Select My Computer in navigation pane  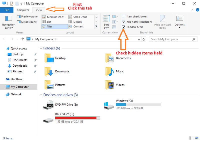(x=18, y=87)
